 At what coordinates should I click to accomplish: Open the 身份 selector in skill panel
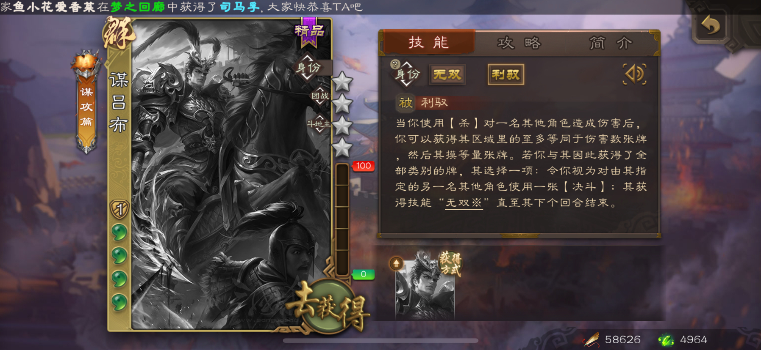tap(407, 75)
